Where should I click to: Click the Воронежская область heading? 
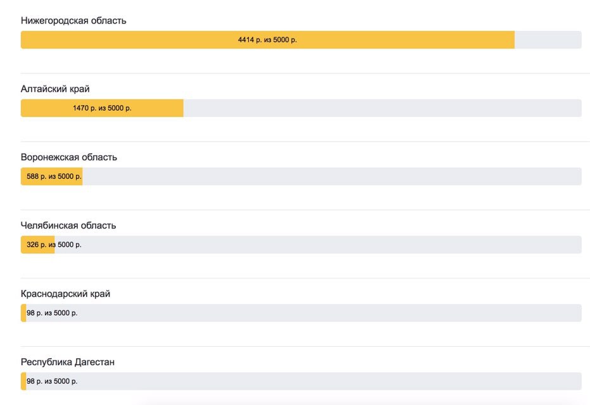[68, 157]
